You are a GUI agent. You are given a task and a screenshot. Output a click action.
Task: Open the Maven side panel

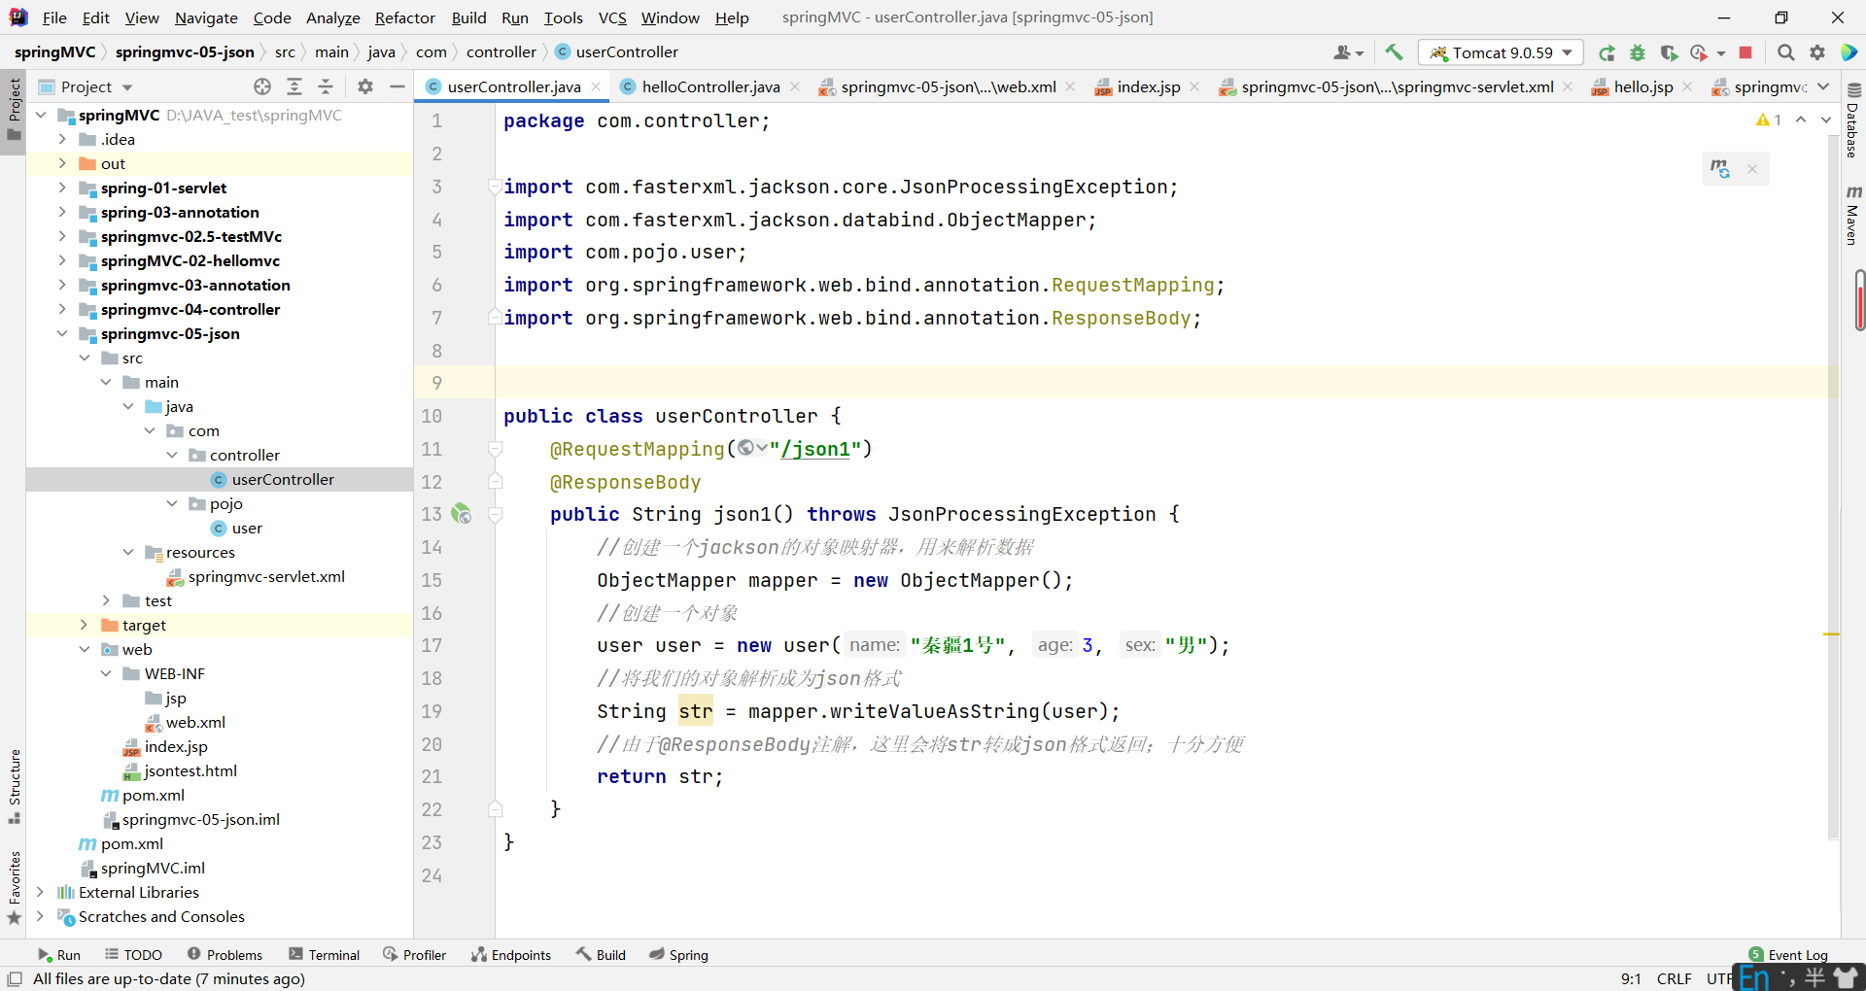point(1853,215)
